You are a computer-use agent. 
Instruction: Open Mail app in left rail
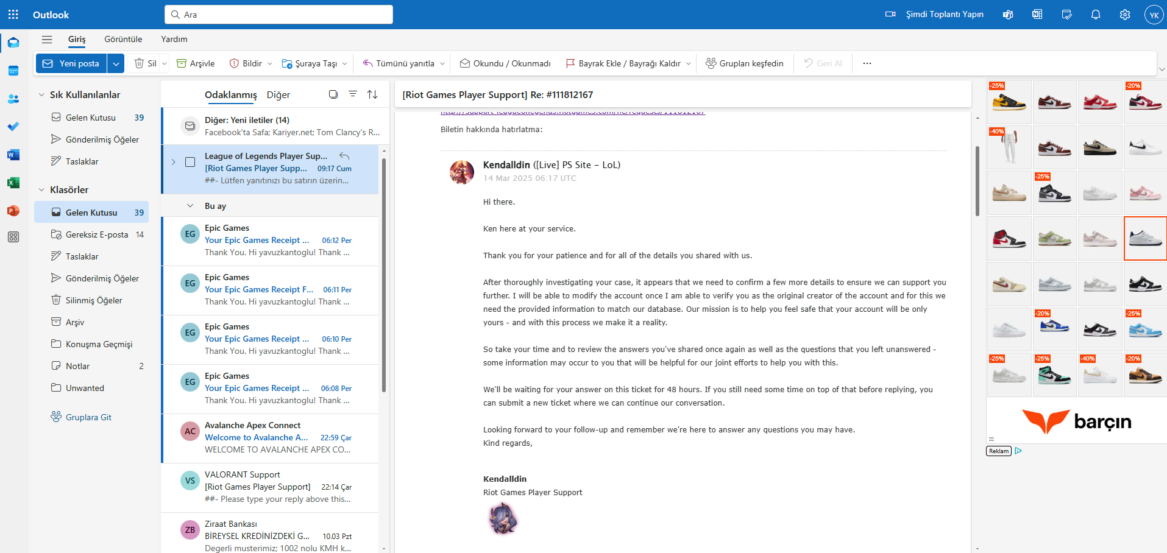tap(13, 43)
